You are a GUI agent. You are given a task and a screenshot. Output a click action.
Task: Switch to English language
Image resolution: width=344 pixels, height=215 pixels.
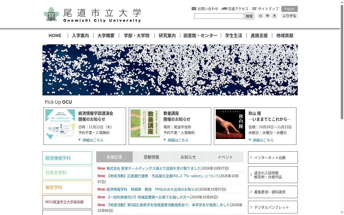click(x=289, y=9)
